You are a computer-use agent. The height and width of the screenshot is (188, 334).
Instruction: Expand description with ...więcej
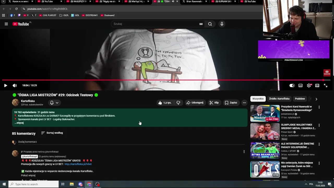click(19, 123)
